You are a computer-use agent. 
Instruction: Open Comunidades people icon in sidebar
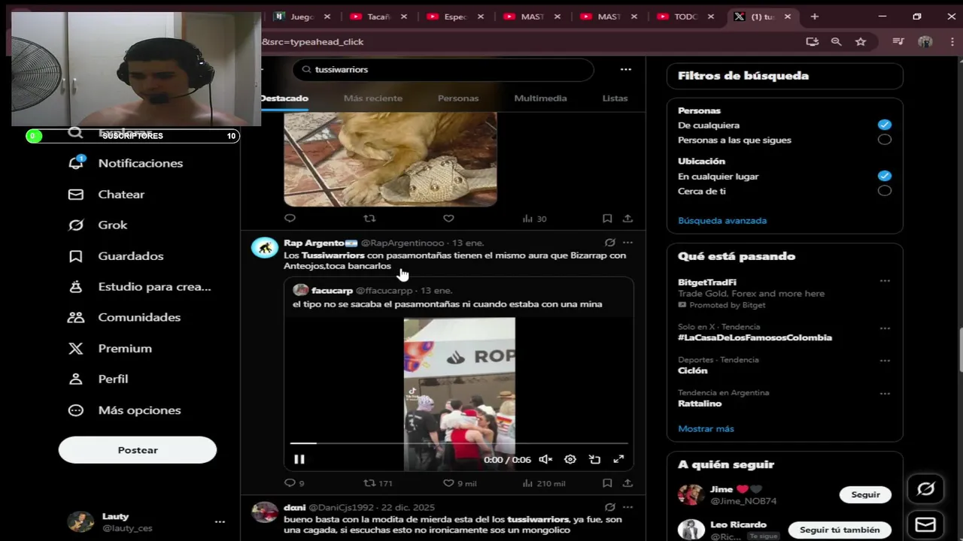[x=76, y=317]
